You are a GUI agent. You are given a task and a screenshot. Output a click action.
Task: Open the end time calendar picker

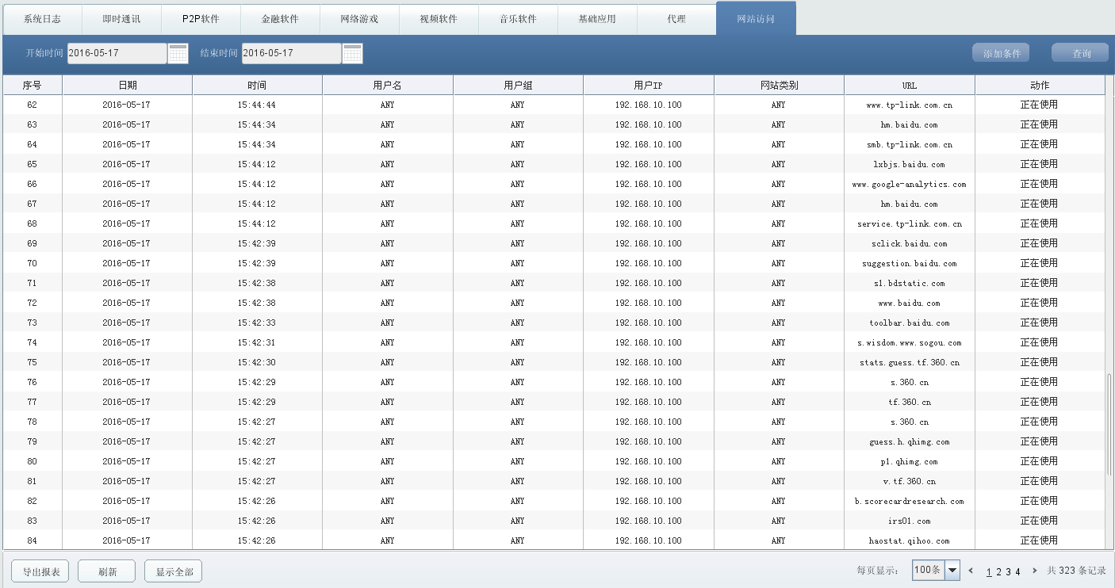(x=353, y=54)
